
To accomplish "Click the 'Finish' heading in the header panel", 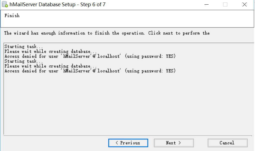I will point(12,15).
